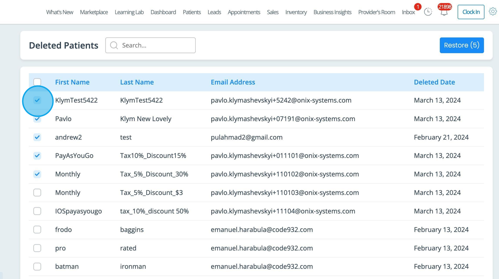Sort by Email Address column
Screen dimensions: 499x279
pyautogui.click(x=233, y=82)
